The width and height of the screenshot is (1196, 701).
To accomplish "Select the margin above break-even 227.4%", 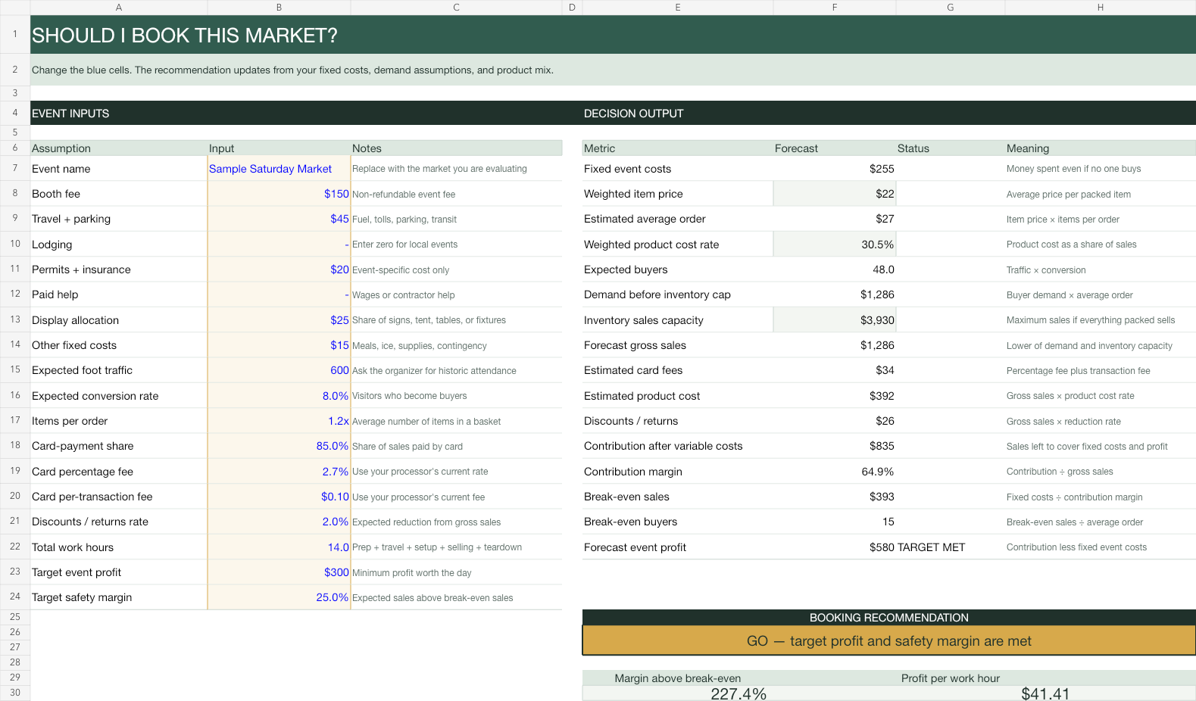I will coord(739,693).
